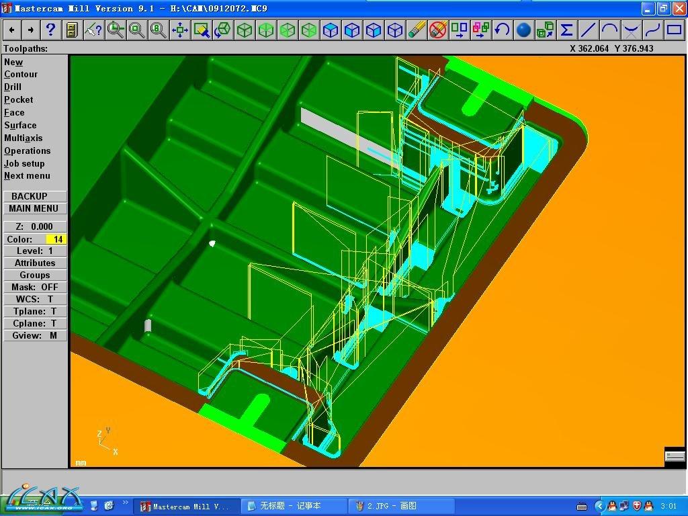
Task: Choose New in the Toolpaths menu
Action: coord(13,62)
